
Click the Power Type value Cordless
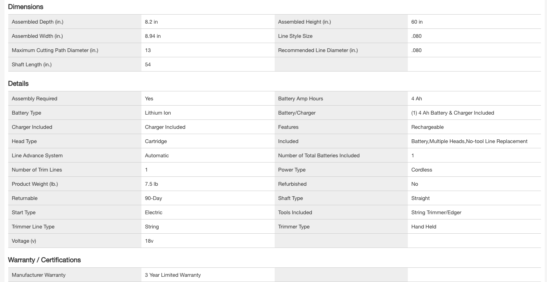422,170
